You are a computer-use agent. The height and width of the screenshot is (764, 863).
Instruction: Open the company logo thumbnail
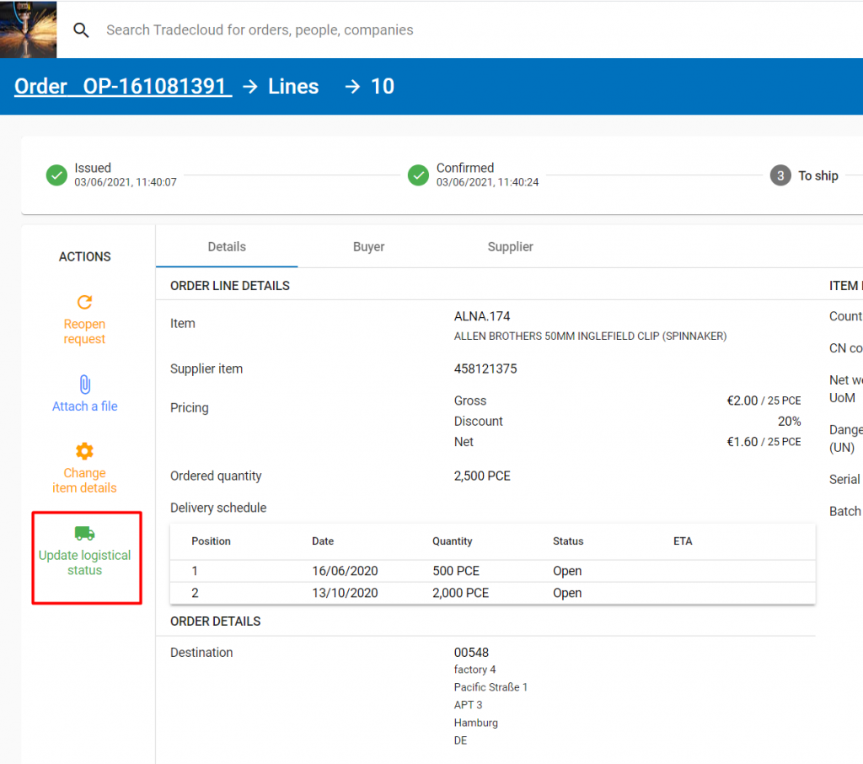tap(28, 30)
